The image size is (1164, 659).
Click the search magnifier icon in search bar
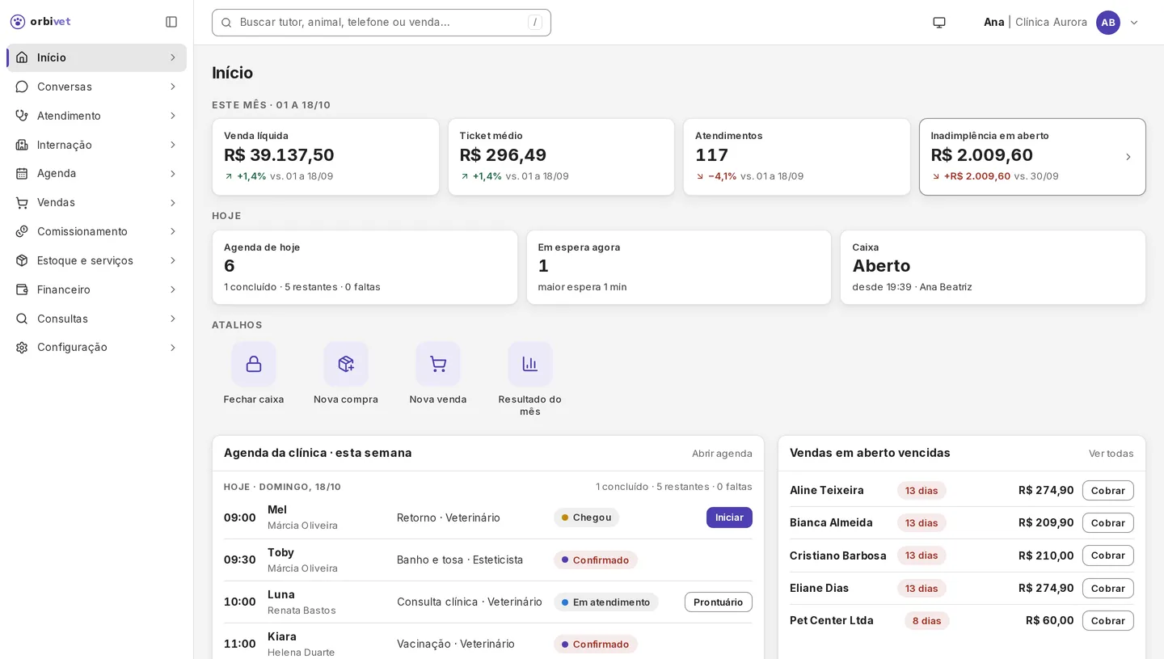tap(226, 23)
